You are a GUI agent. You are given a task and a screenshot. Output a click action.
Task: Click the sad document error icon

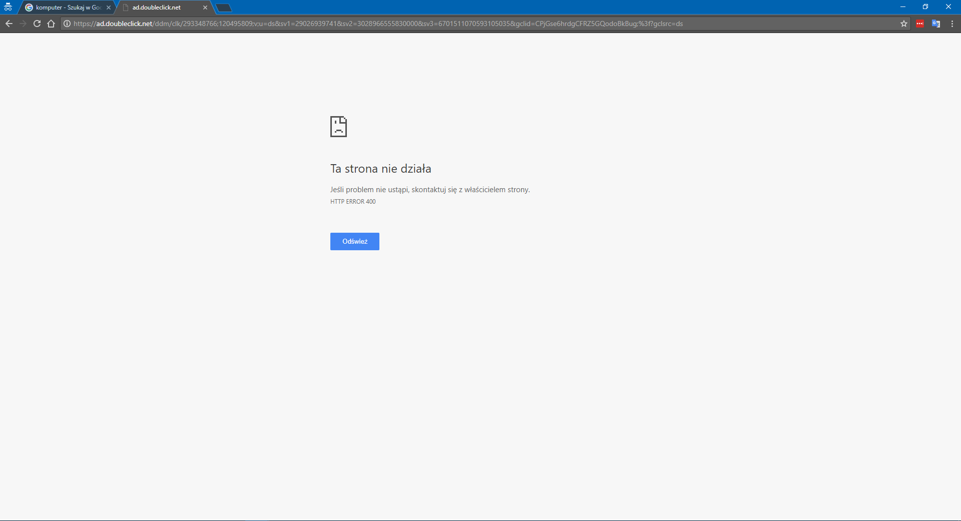point(338,127)
